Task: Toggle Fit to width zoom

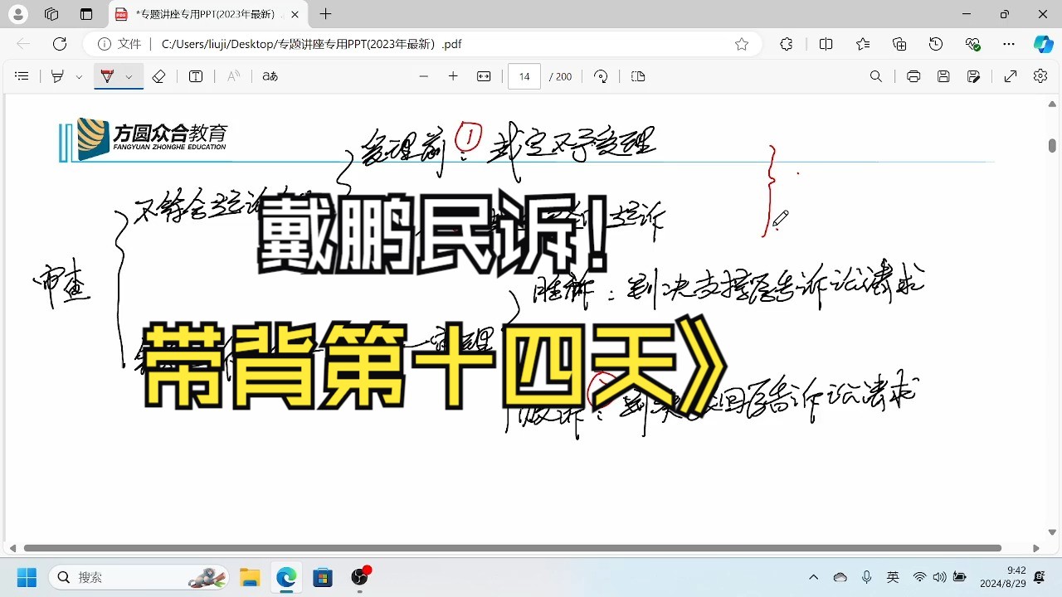Action: (483, 76)
